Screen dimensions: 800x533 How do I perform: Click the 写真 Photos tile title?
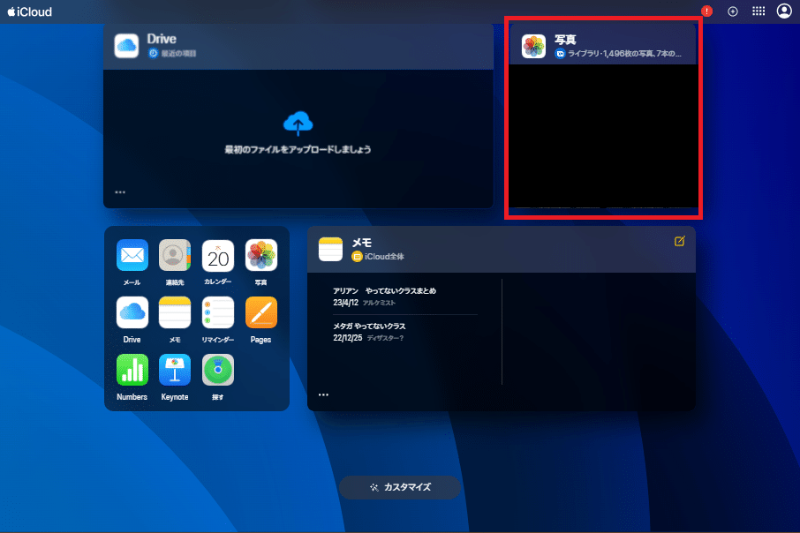tap(565, 40)
